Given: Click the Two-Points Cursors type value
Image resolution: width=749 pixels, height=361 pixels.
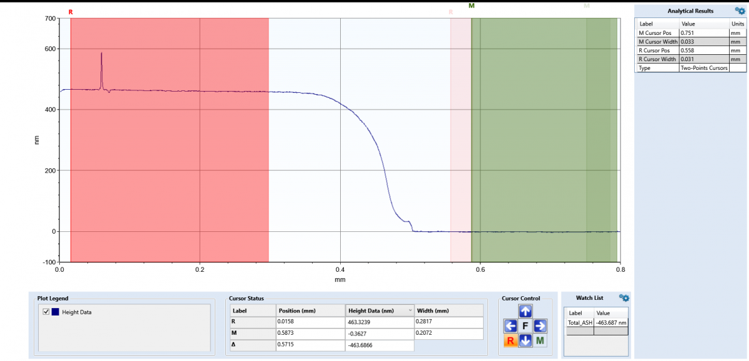Looking at the screenshot, I should click(x=704, y=68).
